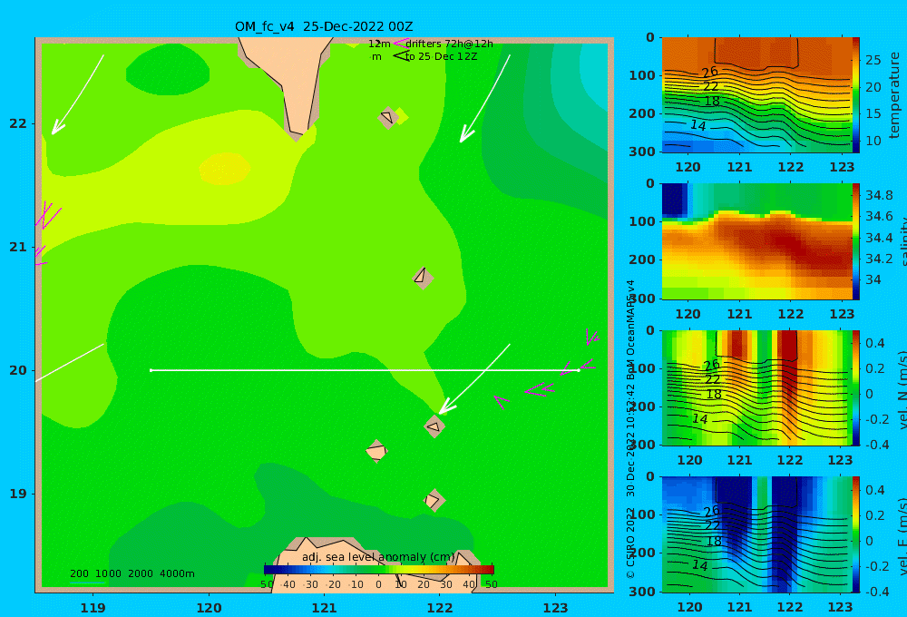Click the magenta drifter arrow legend symbol

[400, 43]
